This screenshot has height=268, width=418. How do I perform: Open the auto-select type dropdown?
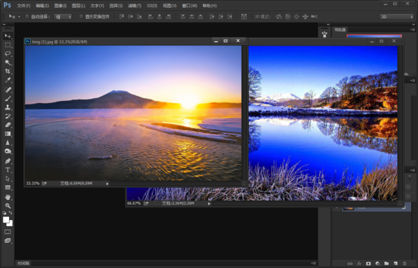click(63, 17)
